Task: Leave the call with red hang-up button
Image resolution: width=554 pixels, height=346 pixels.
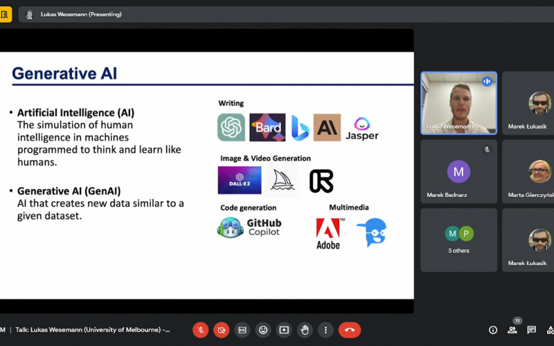Action: [350, 330]
